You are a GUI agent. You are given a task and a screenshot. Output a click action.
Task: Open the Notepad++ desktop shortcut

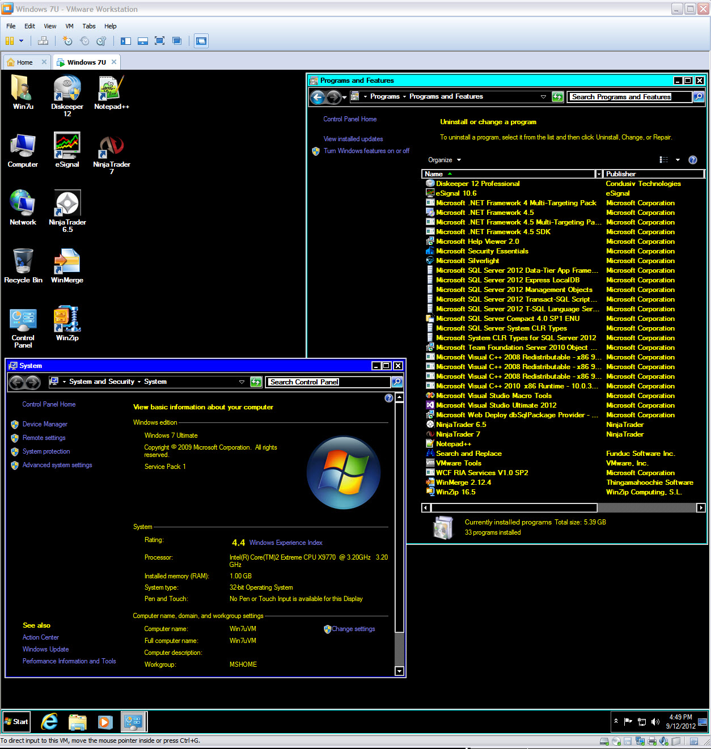click(x=112, y=92)
